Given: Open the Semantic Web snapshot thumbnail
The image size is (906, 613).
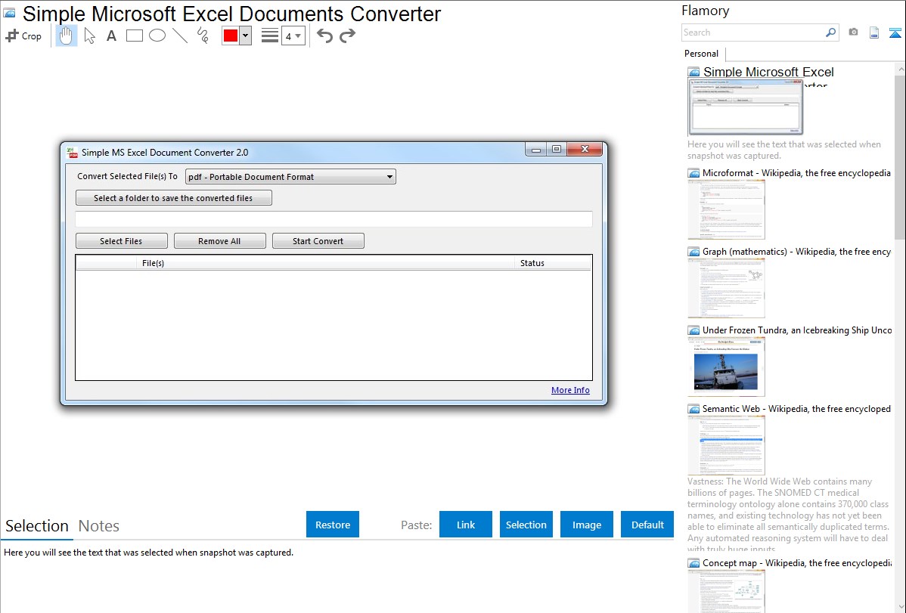Looking at the screenshot, I should (x=726, y=445).
